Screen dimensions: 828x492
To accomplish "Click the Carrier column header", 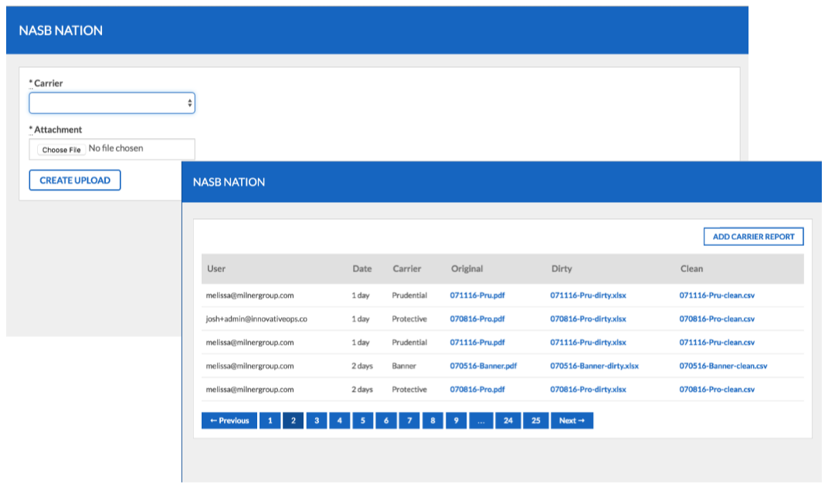I will click(408, 268).
